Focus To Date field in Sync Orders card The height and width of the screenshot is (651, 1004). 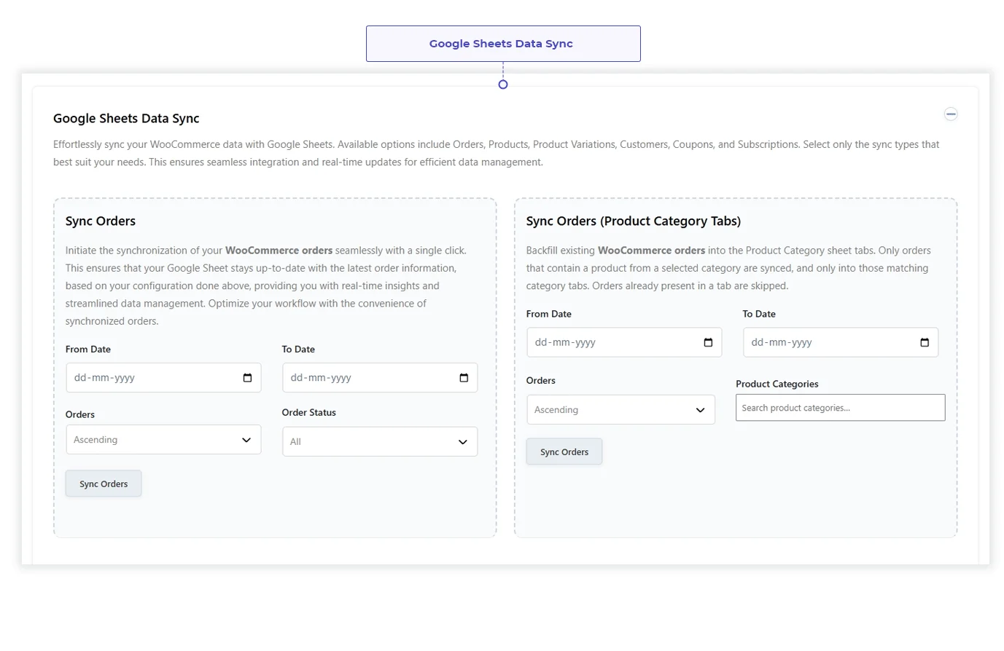pos(380,378)
